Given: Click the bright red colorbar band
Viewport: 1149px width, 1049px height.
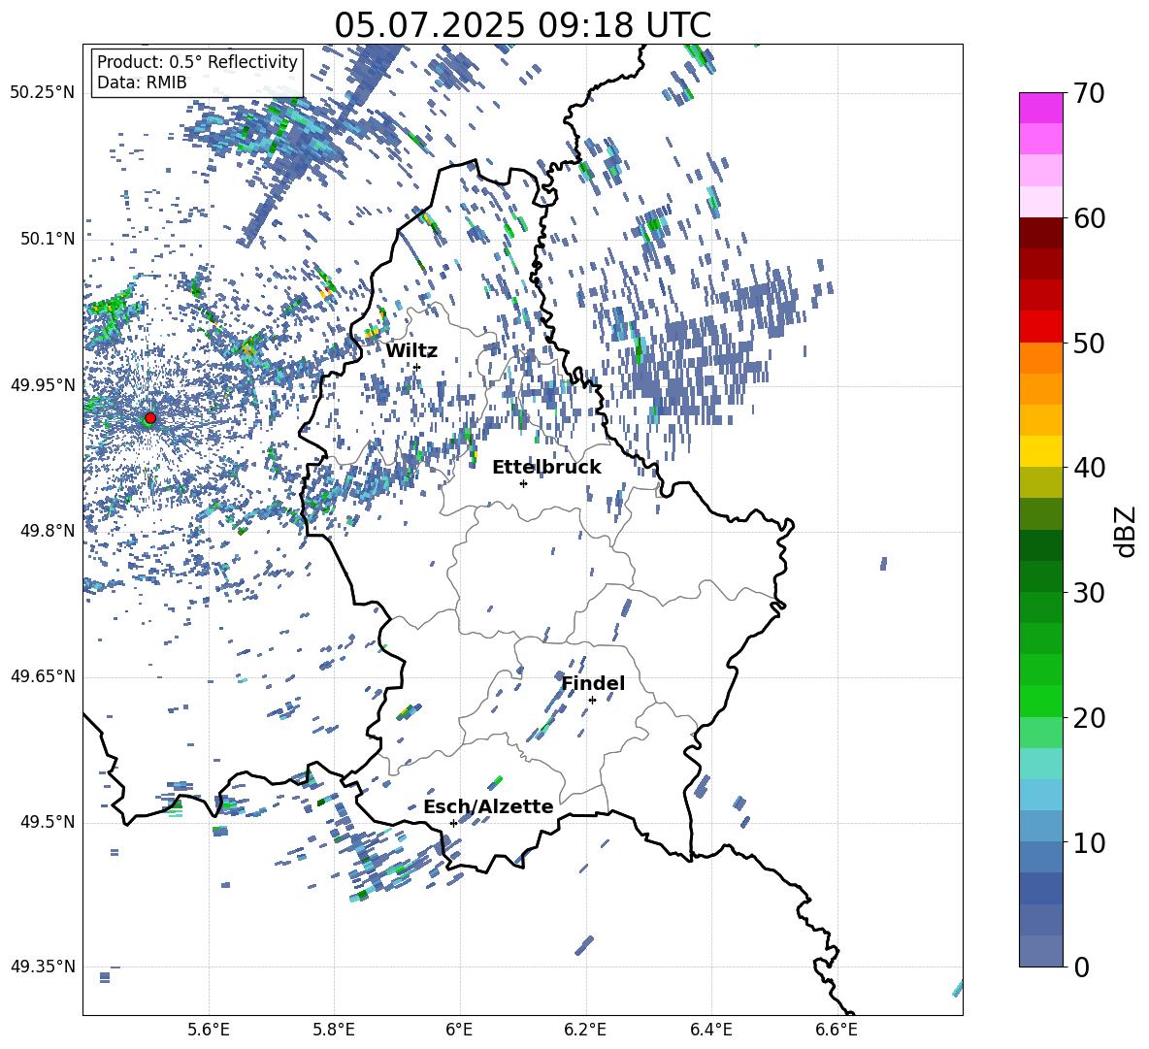Looking at the screenshot, I should (x=1040, y=327).
